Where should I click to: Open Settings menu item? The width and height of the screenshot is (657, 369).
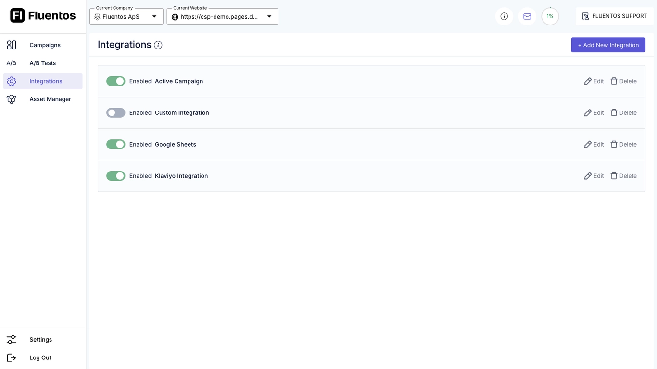tap(43, 340)
